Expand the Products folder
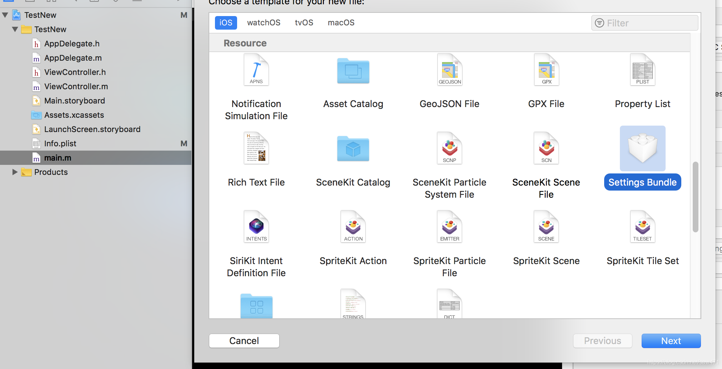Screen dimensions: 722x369 coord(15,172)
